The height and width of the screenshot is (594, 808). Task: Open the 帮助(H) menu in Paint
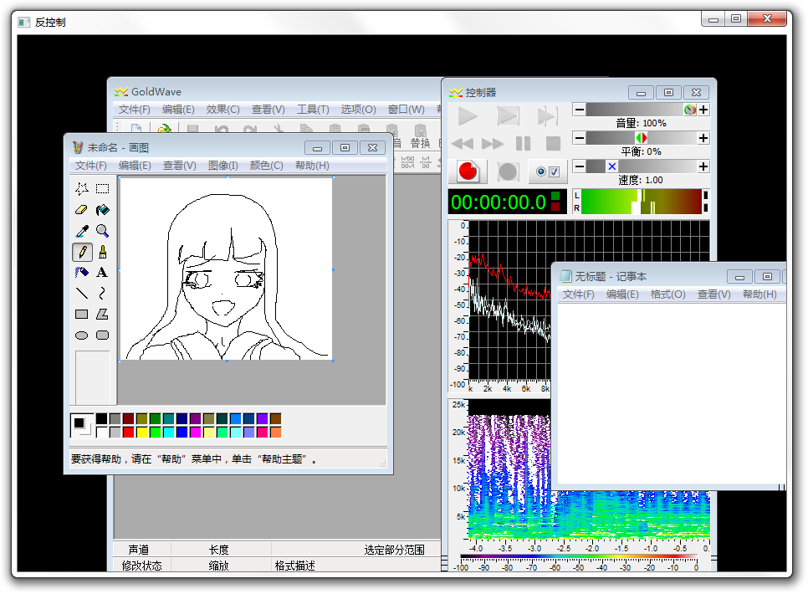click(x=312, y=166)
